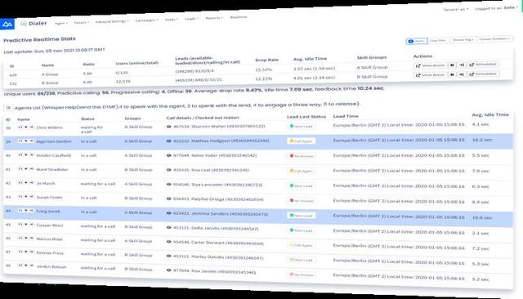Click the eye icon beside Ralphie Ortega

169,199
